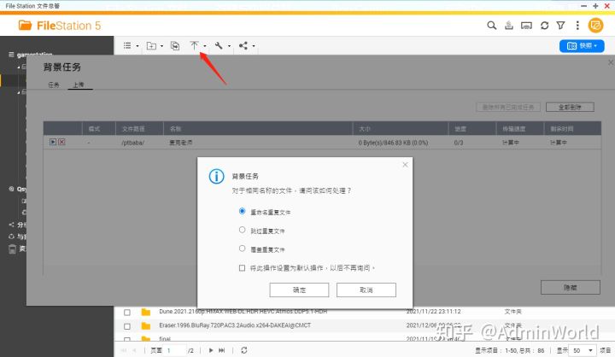This screenshot has height=357, width=615.
Task: Select the overwrite duplicate files radio option
Action: 243,249
